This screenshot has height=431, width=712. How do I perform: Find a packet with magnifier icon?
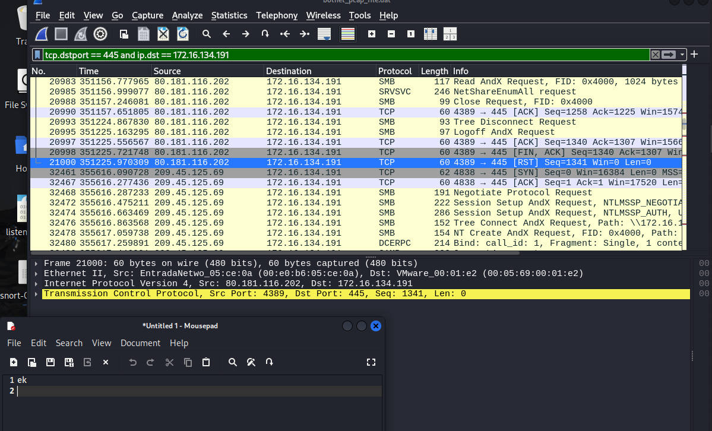[x=207, y=34]
